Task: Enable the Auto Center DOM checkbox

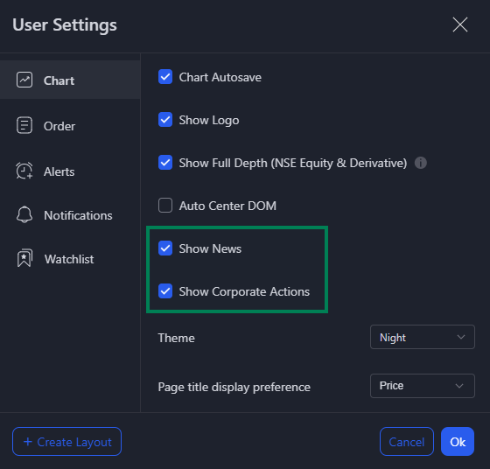Action: [x=165, y=206]
